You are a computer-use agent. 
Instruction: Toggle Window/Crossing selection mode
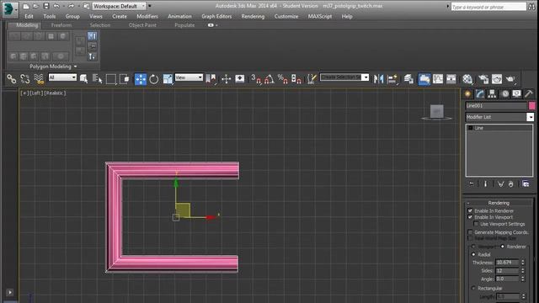coord(125,79)
